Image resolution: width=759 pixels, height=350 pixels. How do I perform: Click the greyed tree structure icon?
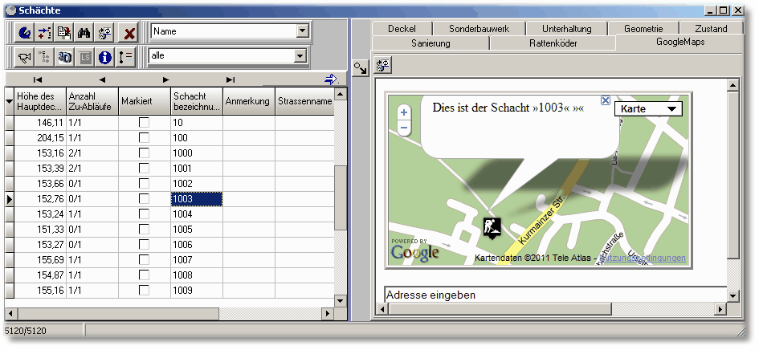point(44,58)
